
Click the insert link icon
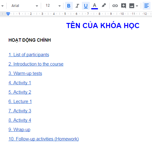115,6
